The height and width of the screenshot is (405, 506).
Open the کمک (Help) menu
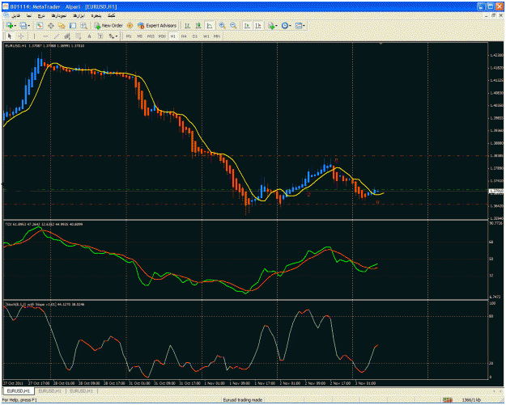112,15
